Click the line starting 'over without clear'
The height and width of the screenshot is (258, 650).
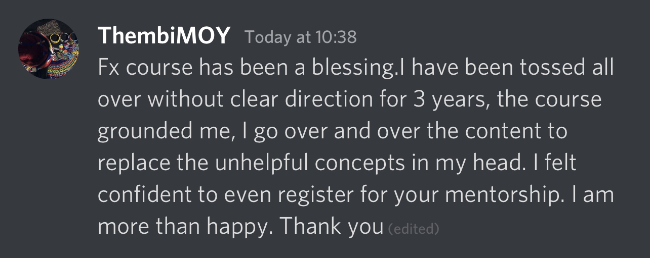tap(349, 100)
